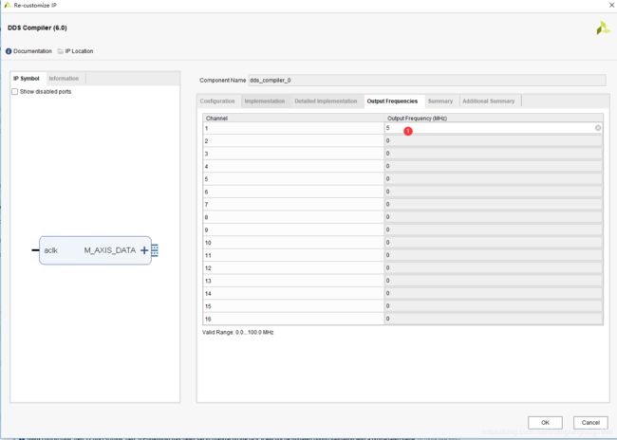Click the Cancel button
617x440 pixels.
590,423
